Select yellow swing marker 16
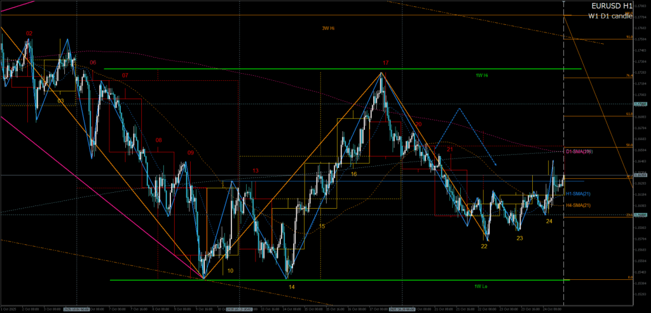 click(353, 173)
